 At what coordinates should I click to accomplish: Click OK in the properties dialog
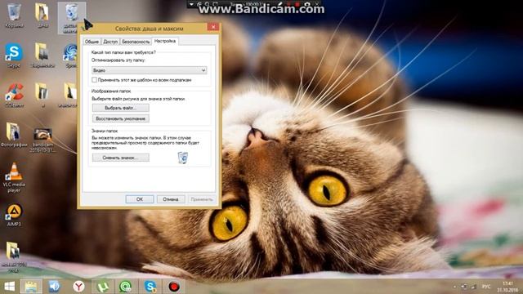click(x=140, y=199)
